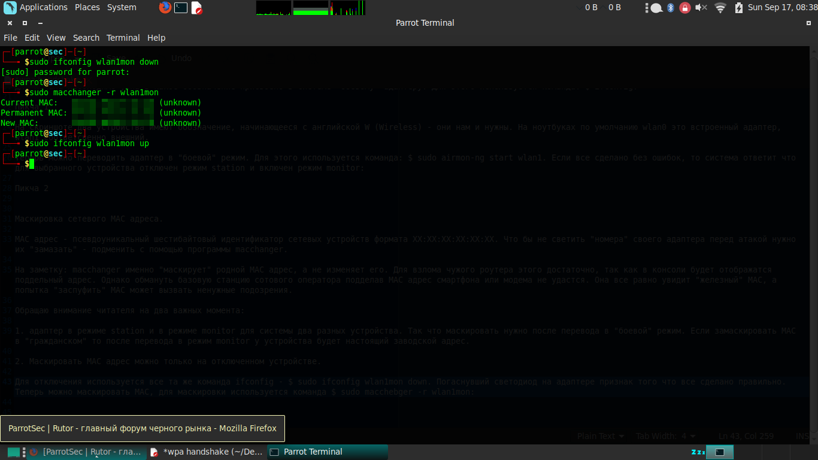Switch to the Rutor Firefox taskbar window
The image size is (818, 460).
click(x=86, y=452)
